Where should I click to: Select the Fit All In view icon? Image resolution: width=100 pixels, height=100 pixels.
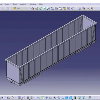pyautogui.click(x=43, y=98)
